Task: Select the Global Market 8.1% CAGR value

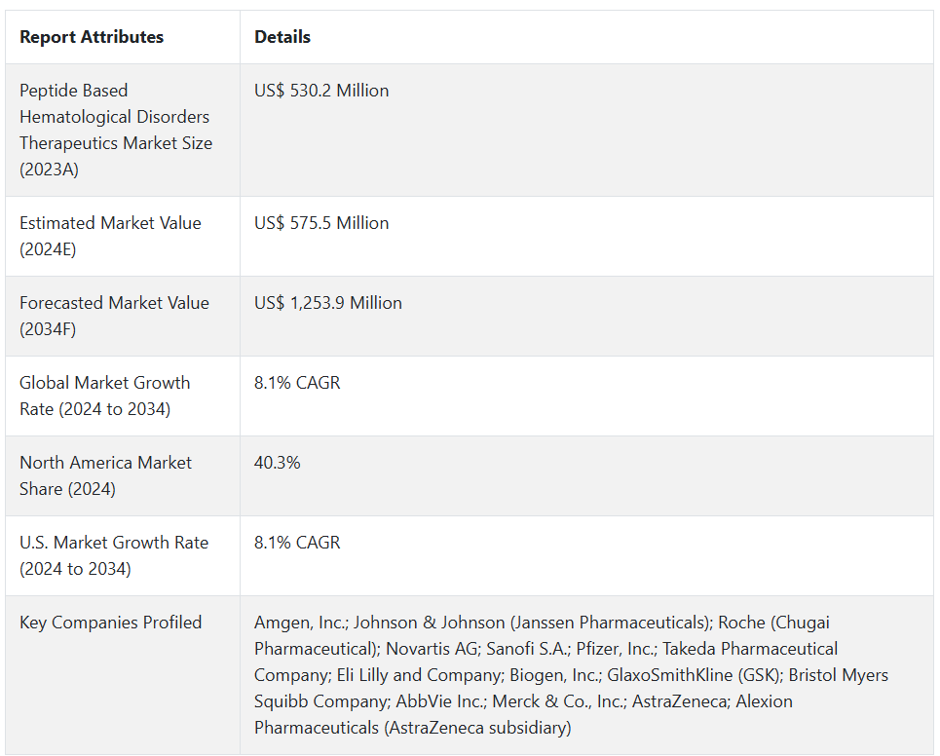Action: click(297, 383)
